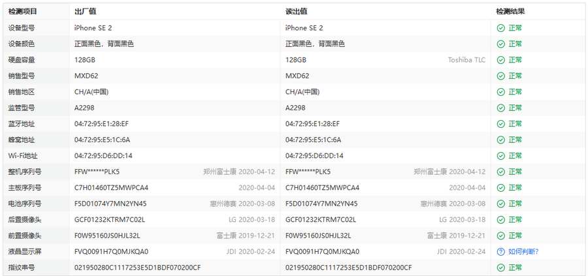This screenshot has width=588, height=276.
Task: Click the factory 惠州德赛 2020-03-08 note
Action: click(242, 204)
